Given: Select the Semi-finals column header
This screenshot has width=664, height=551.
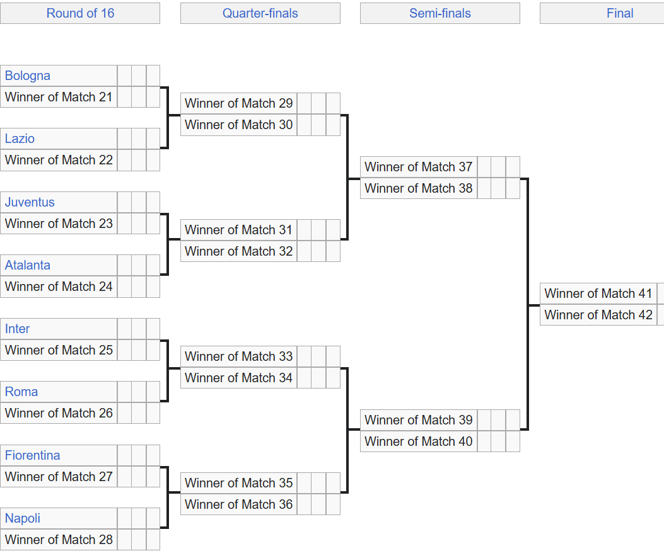Looking at the screenshot, I should 440,13.
